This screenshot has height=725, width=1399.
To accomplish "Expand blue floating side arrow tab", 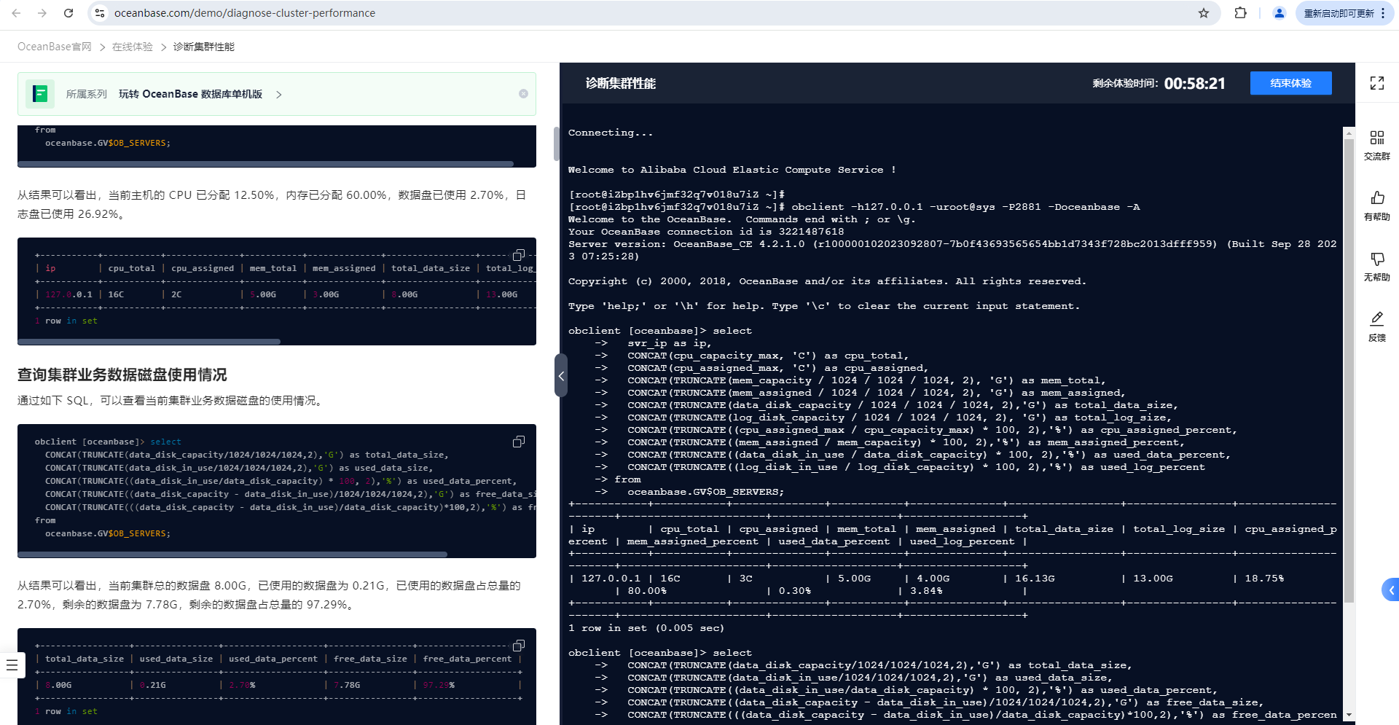I will pos(1390,589).
